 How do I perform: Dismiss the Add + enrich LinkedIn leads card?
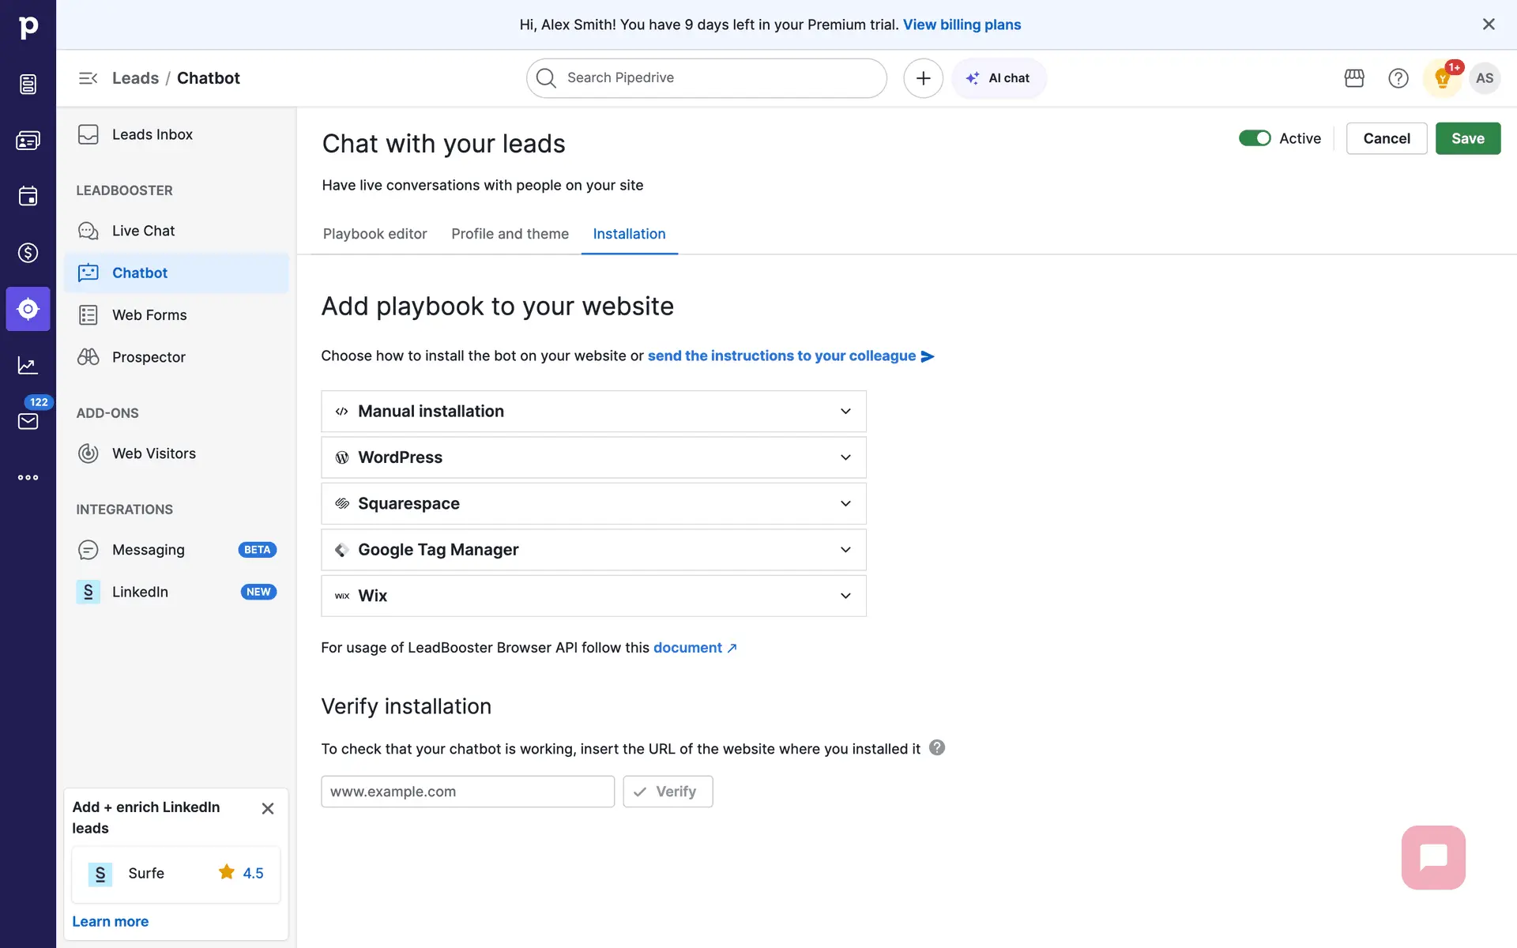[268, 808]
